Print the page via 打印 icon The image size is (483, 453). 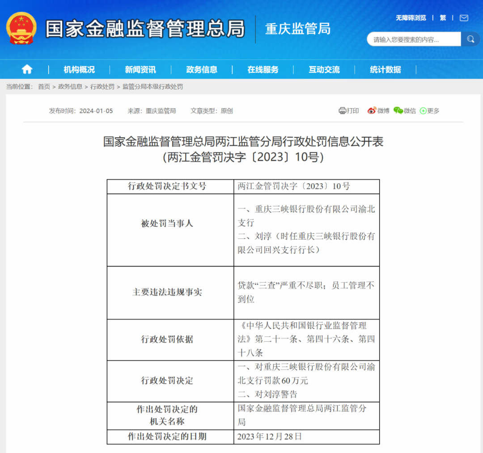point(349,110)
